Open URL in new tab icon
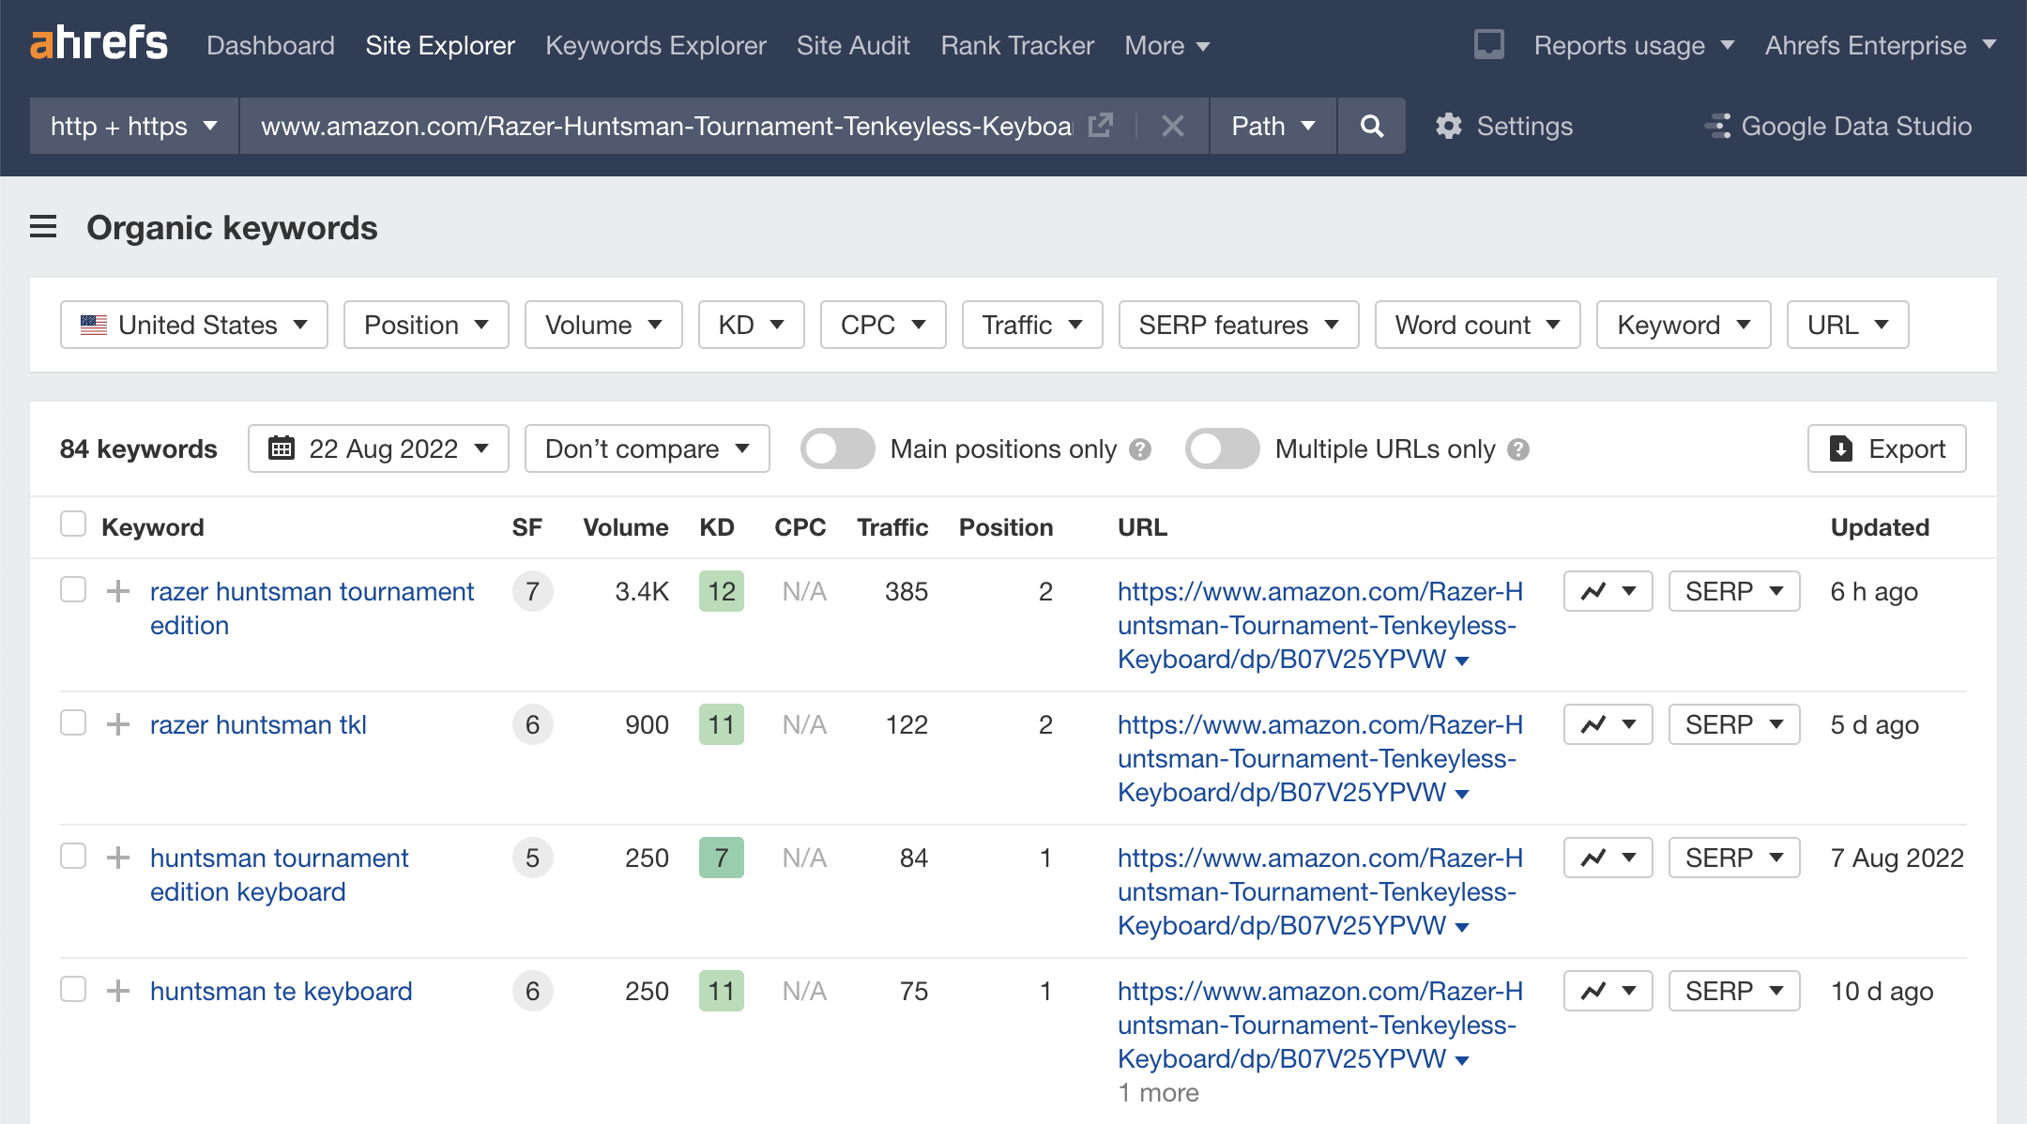The width and height of the screenshot is (2027, 1124). click(x=1100, y=126)
